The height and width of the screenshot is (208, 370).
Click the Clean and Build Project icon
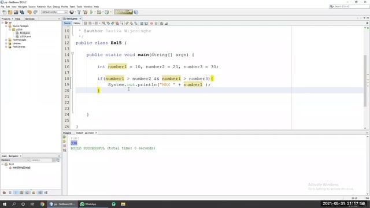(85, 12)
